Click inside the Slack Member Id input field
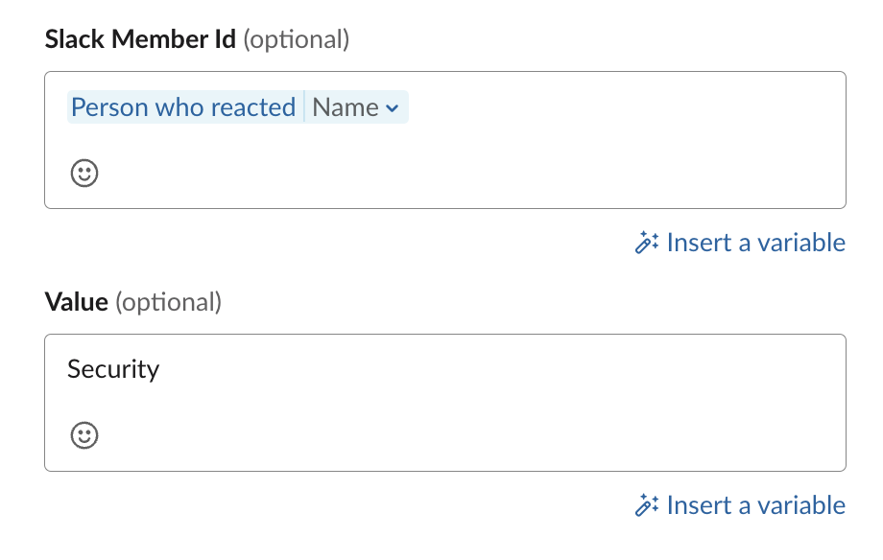 576,134
